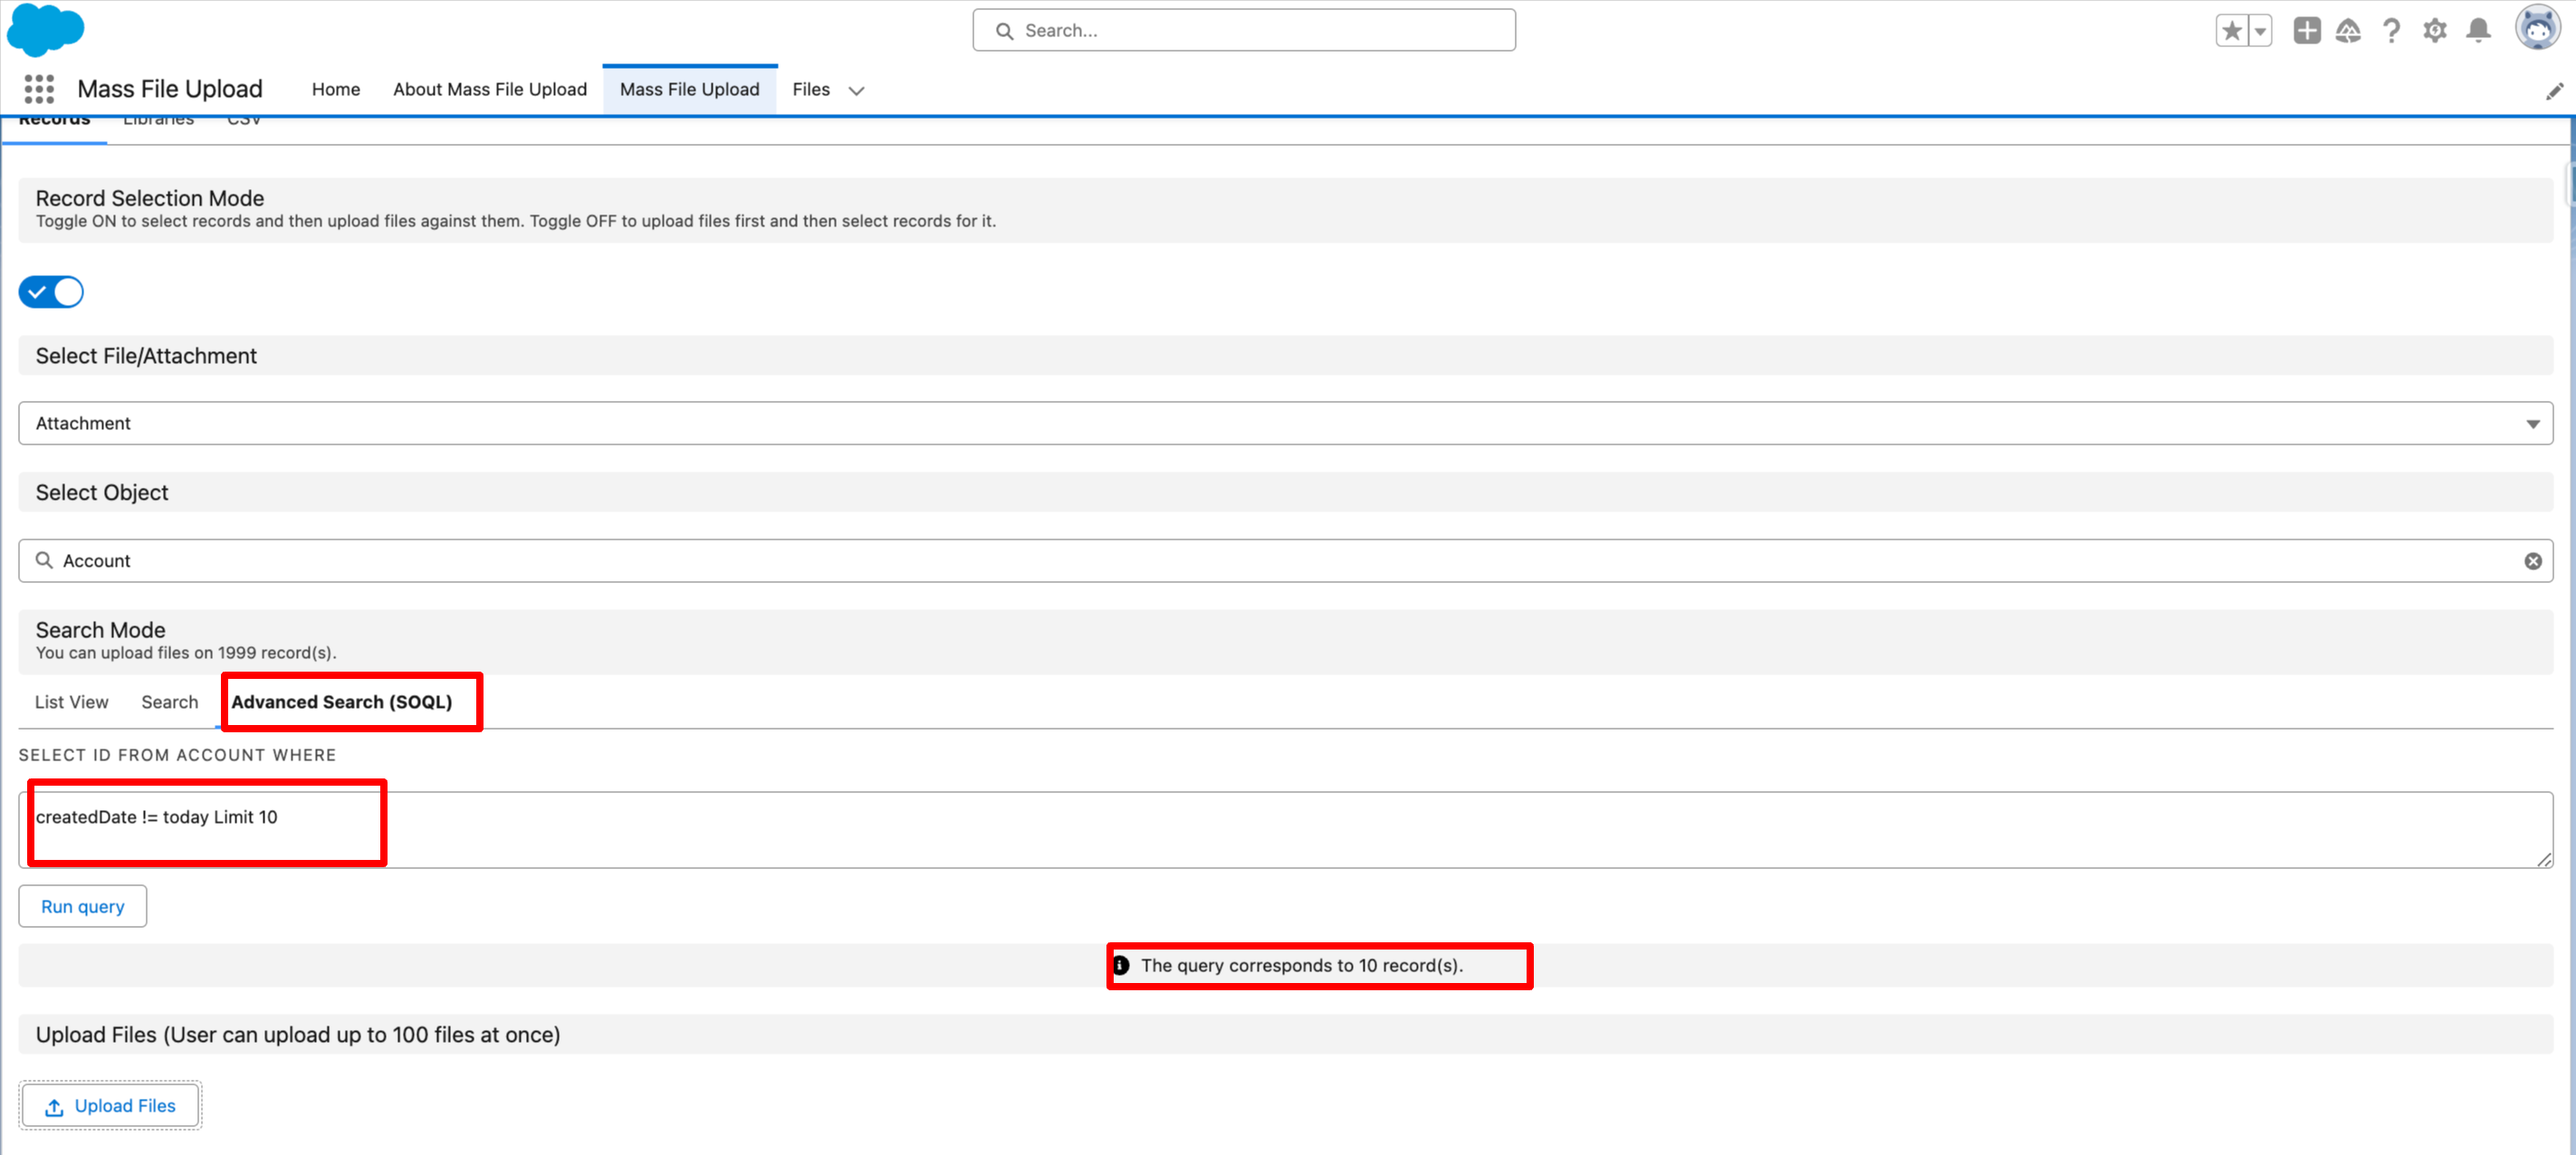Open the About Mass File Upload tab
This screenshot has width=2576, height=1155.
point(489,89)
